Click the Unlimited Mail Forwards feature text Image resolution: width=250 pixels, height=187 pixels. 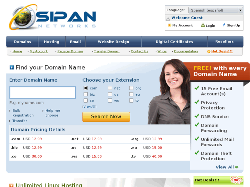click(217, 142)
